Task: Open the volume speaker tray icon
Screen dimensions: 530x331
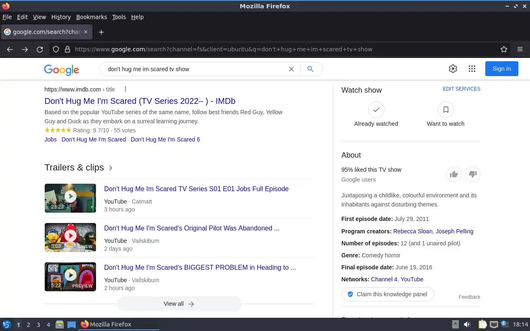Action: 467,324
